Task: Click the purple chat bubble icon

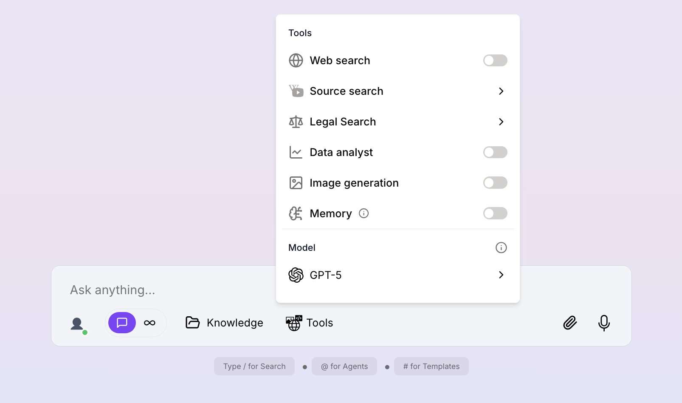Action: click(122, 323)
